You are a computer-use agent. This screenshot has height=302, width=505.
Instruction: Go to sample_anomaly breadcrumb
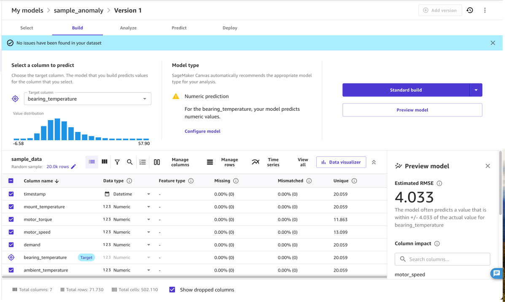78,10
